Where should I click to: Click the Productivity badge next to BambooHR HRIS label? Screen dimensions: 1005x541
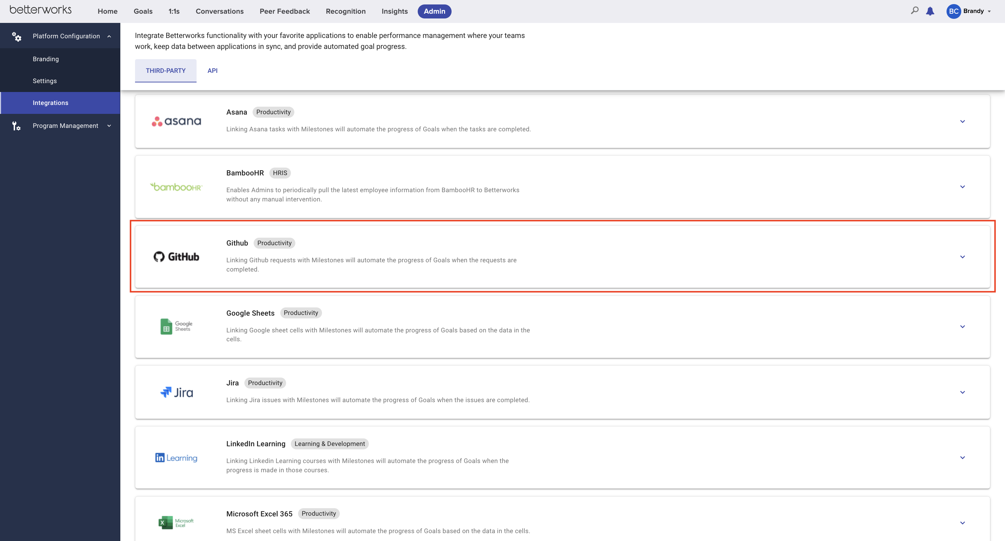click(280, 173)
